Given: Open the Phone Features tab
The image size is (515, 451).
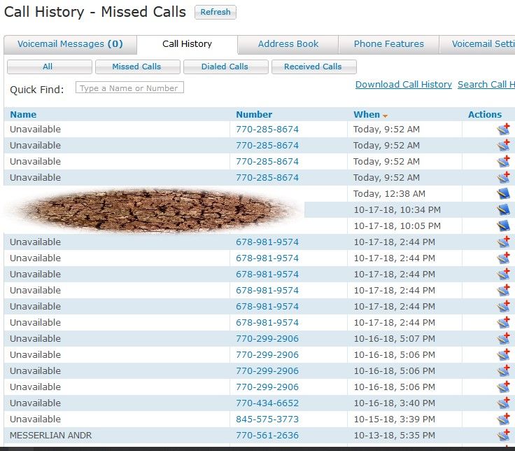Looking at the screenshot, I should [x=388, y=44].
